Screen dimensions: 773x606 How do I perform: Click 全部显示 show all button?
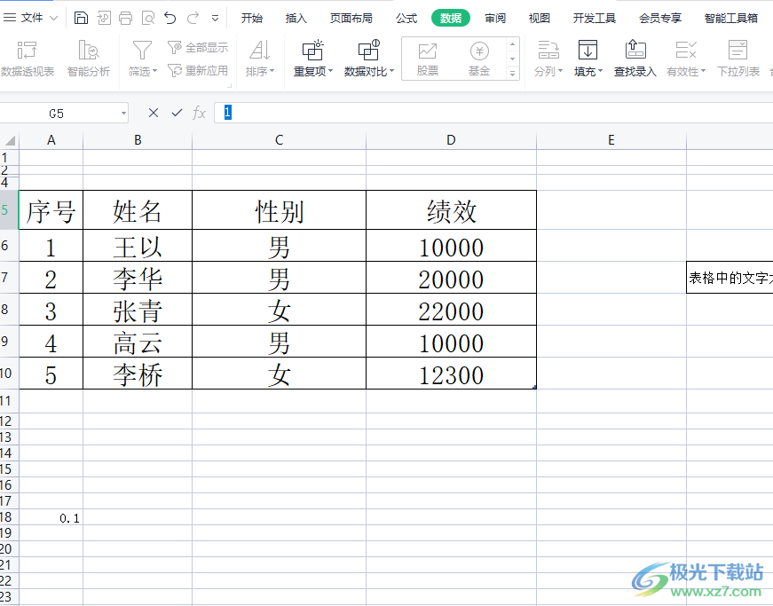coord(198,47)
